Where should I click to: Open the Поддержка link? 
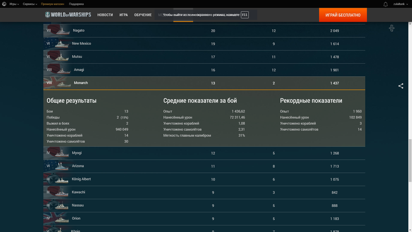76,4
